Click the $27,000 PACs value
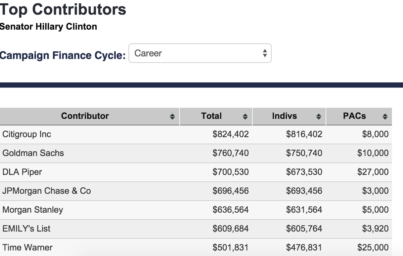Screen dimensions: 403x256 pos(373,172)
